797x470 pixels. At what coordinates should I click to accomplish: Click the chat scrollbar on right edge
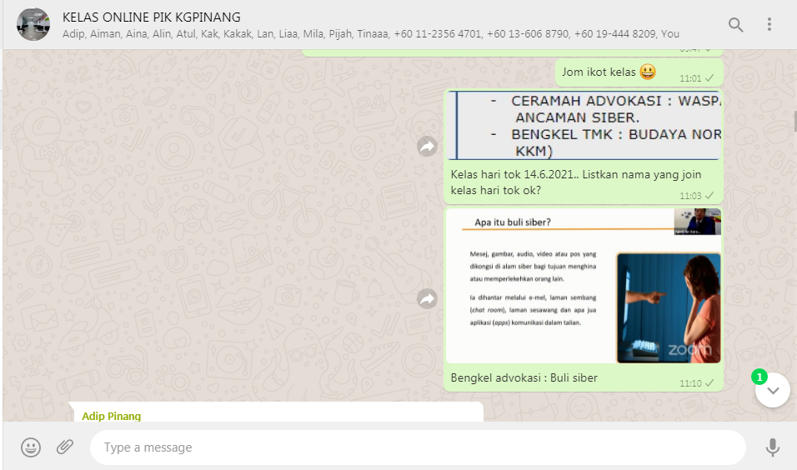[794, 121]
